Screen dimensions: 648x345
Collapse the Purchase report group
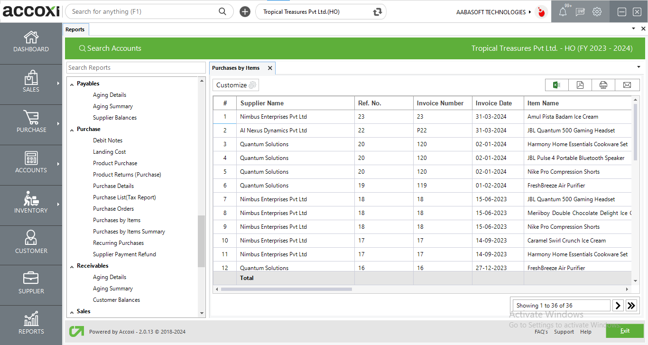click(72, 130)
